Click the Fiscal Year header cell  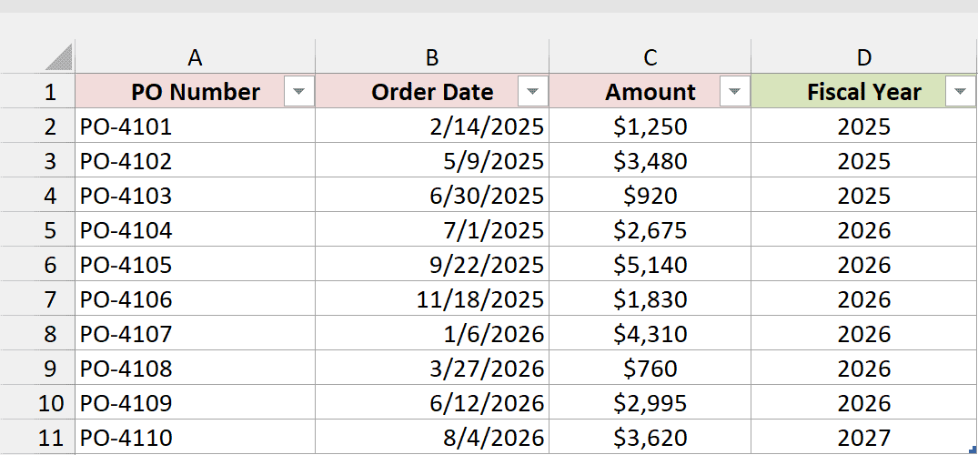(x=864, y=92)
